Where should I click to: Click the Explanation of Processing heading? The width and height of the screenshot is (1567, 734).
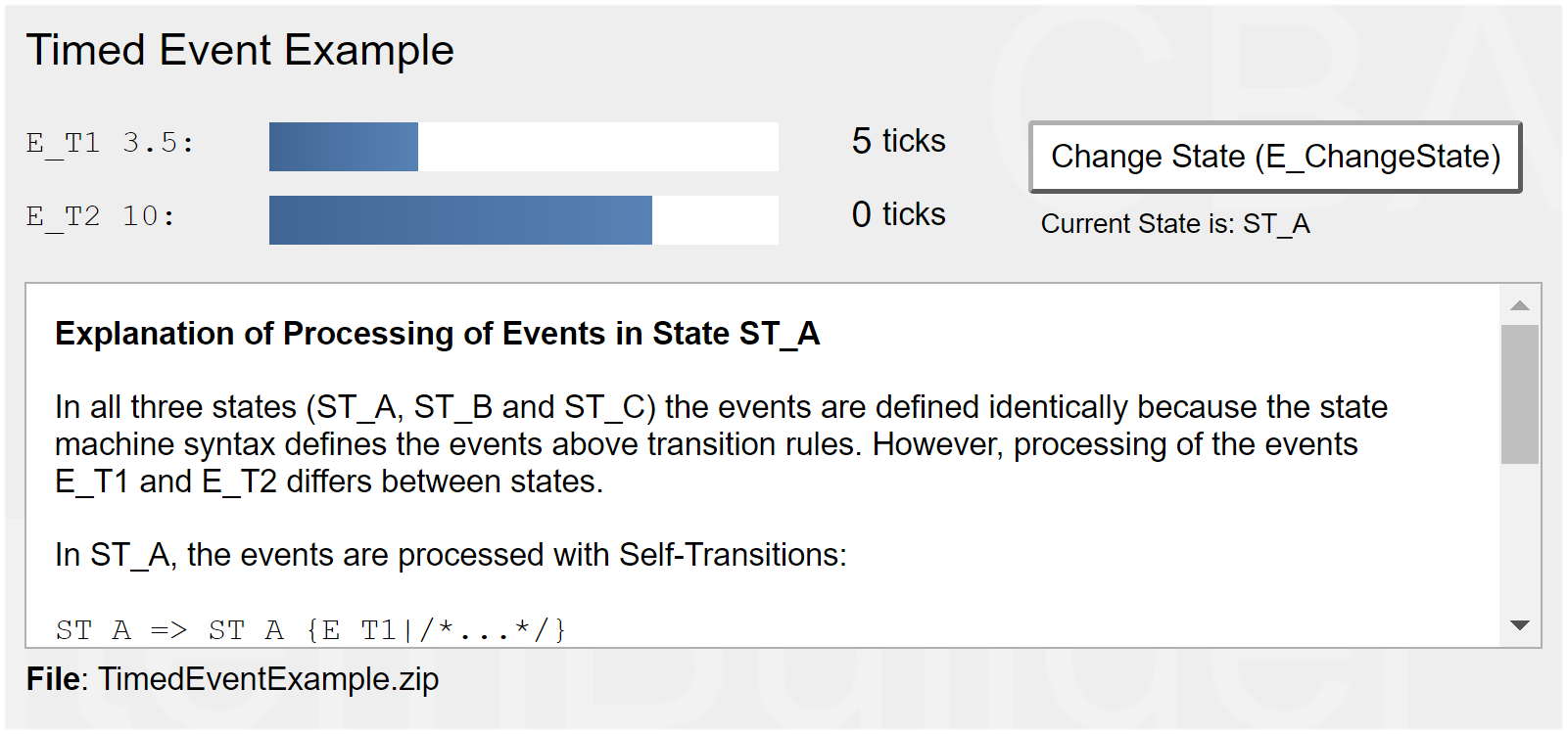[x=437, y=334]
